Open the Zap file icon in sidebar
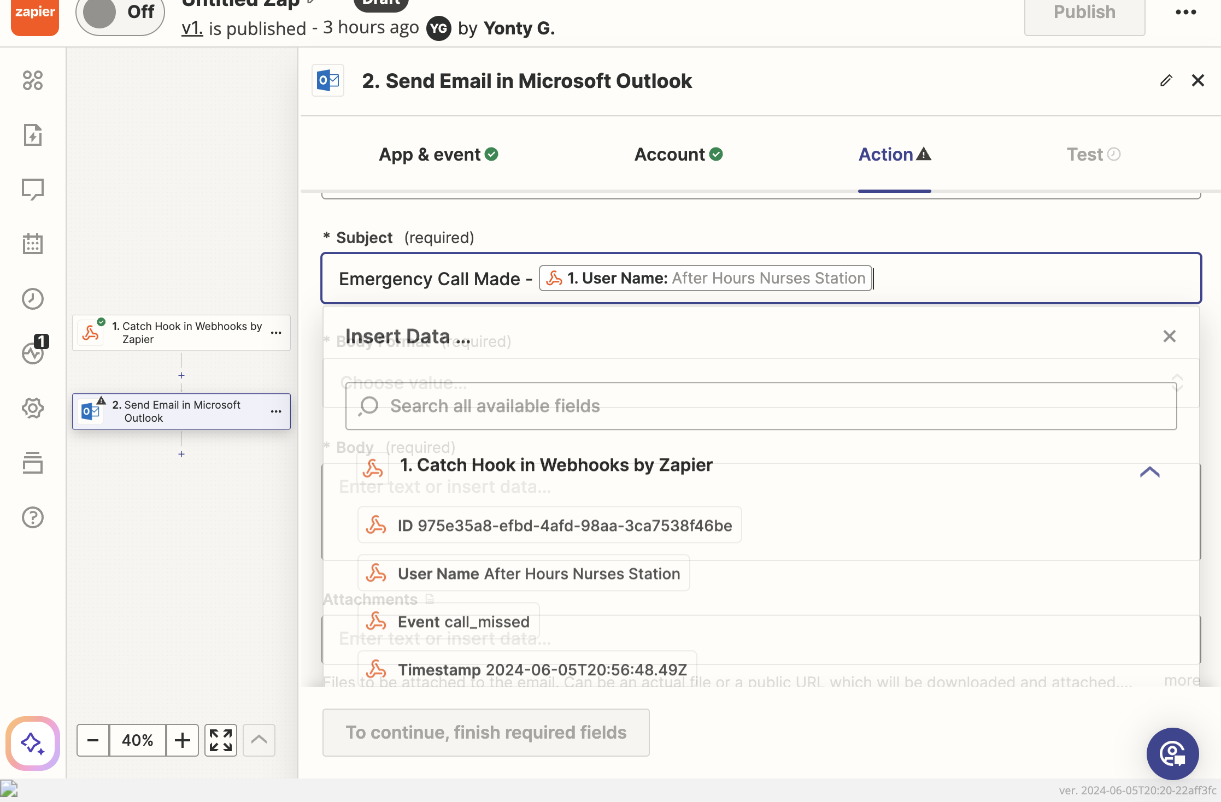 [x=33, y=135]
